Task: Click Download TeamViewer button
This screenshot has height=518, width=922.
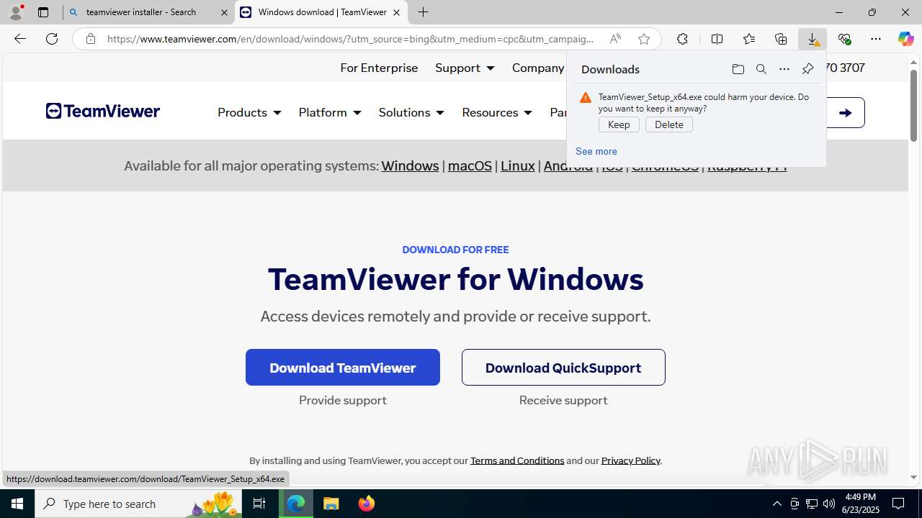Action: tap(343, 368)
